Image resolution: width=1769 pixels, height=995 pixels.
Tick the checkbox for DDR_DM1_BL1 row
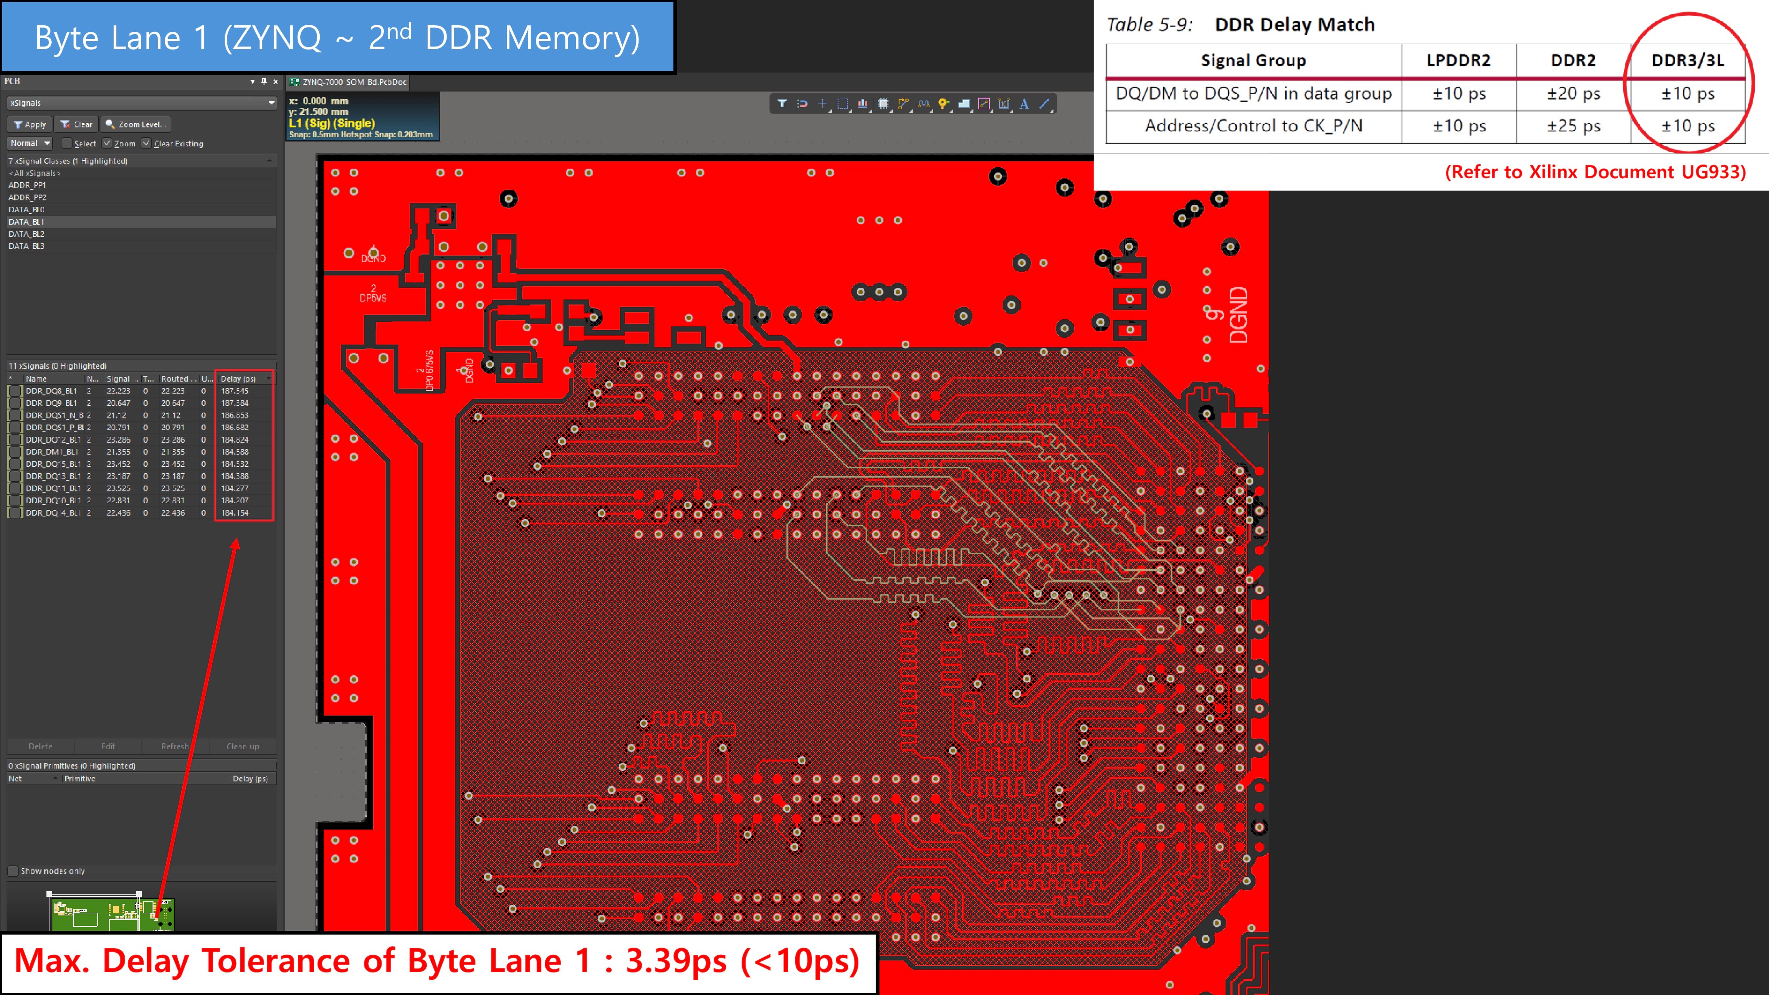[15, 452]
